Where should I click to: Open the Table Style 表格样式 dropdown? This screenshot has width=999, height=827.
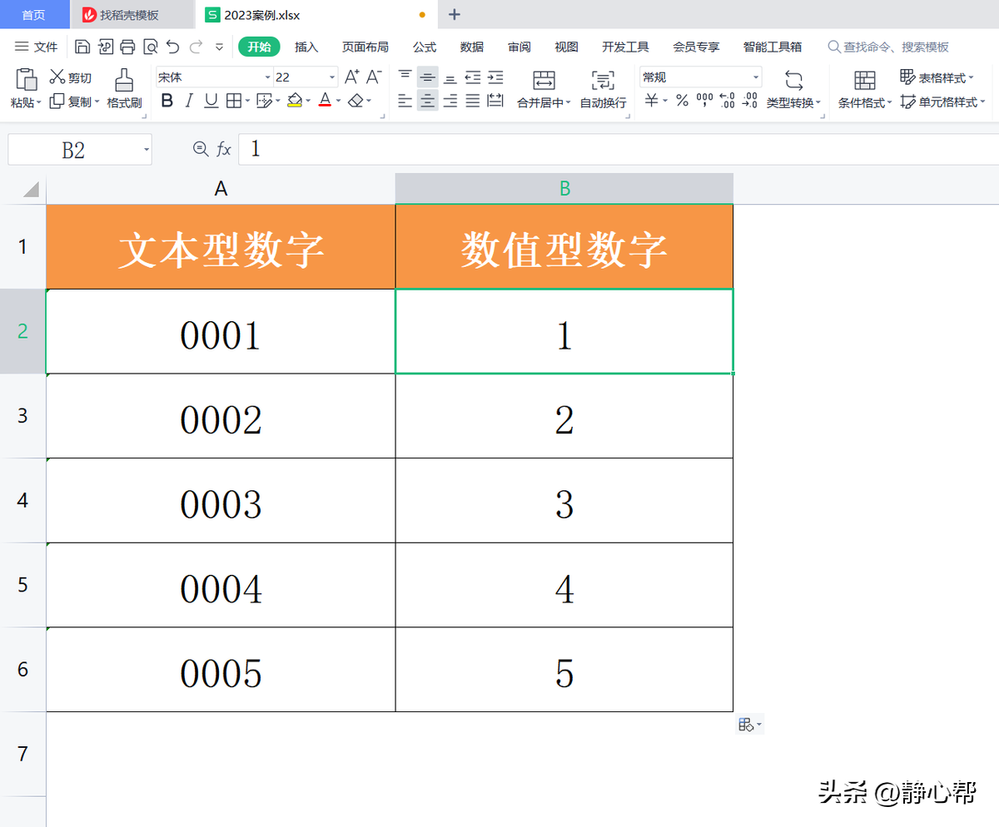click(937, 77)
